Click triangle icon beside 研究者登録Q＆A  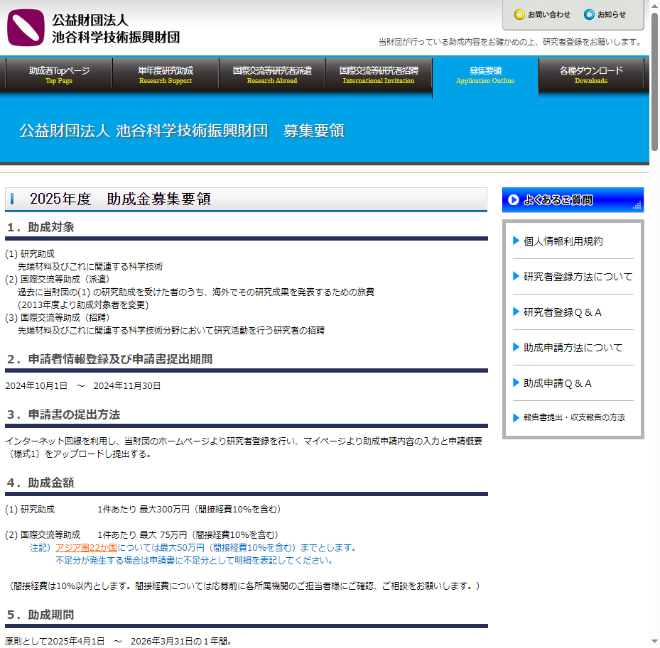[516, 312]
